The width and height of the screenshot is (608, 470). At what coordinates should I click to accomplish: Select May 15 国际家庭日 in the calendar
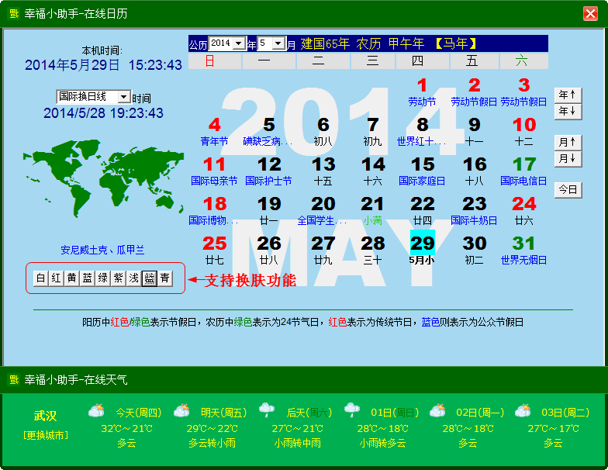click(x=422, y=171)
